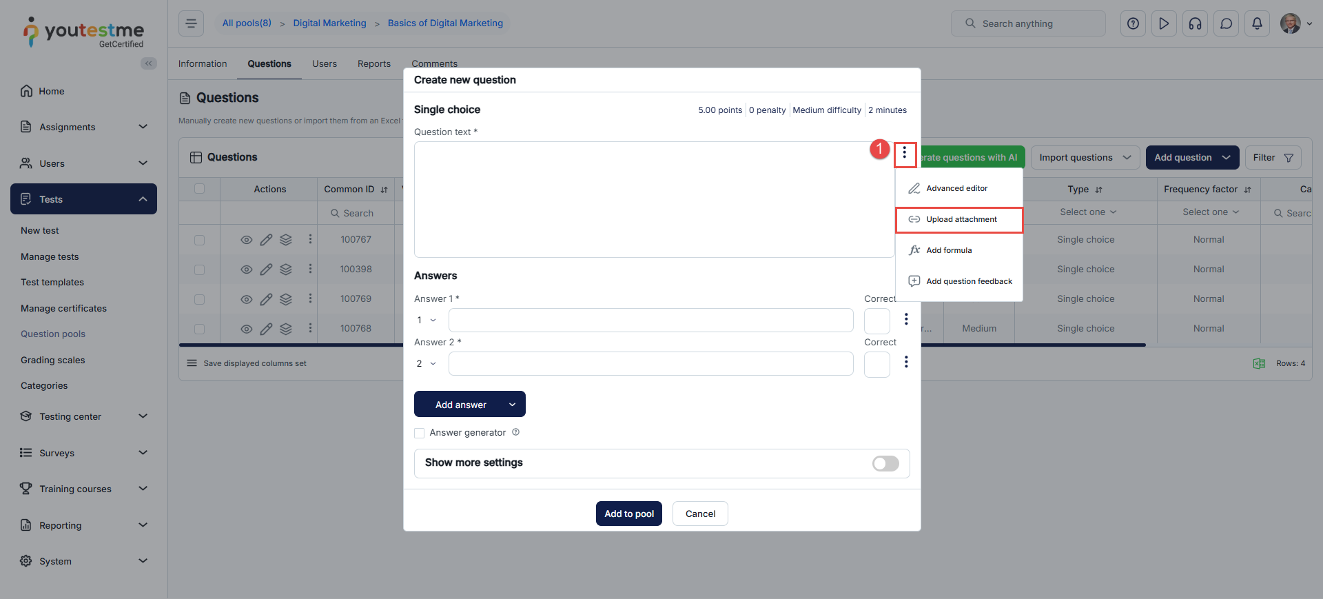Enable the Answer generator checkbox

420,433
